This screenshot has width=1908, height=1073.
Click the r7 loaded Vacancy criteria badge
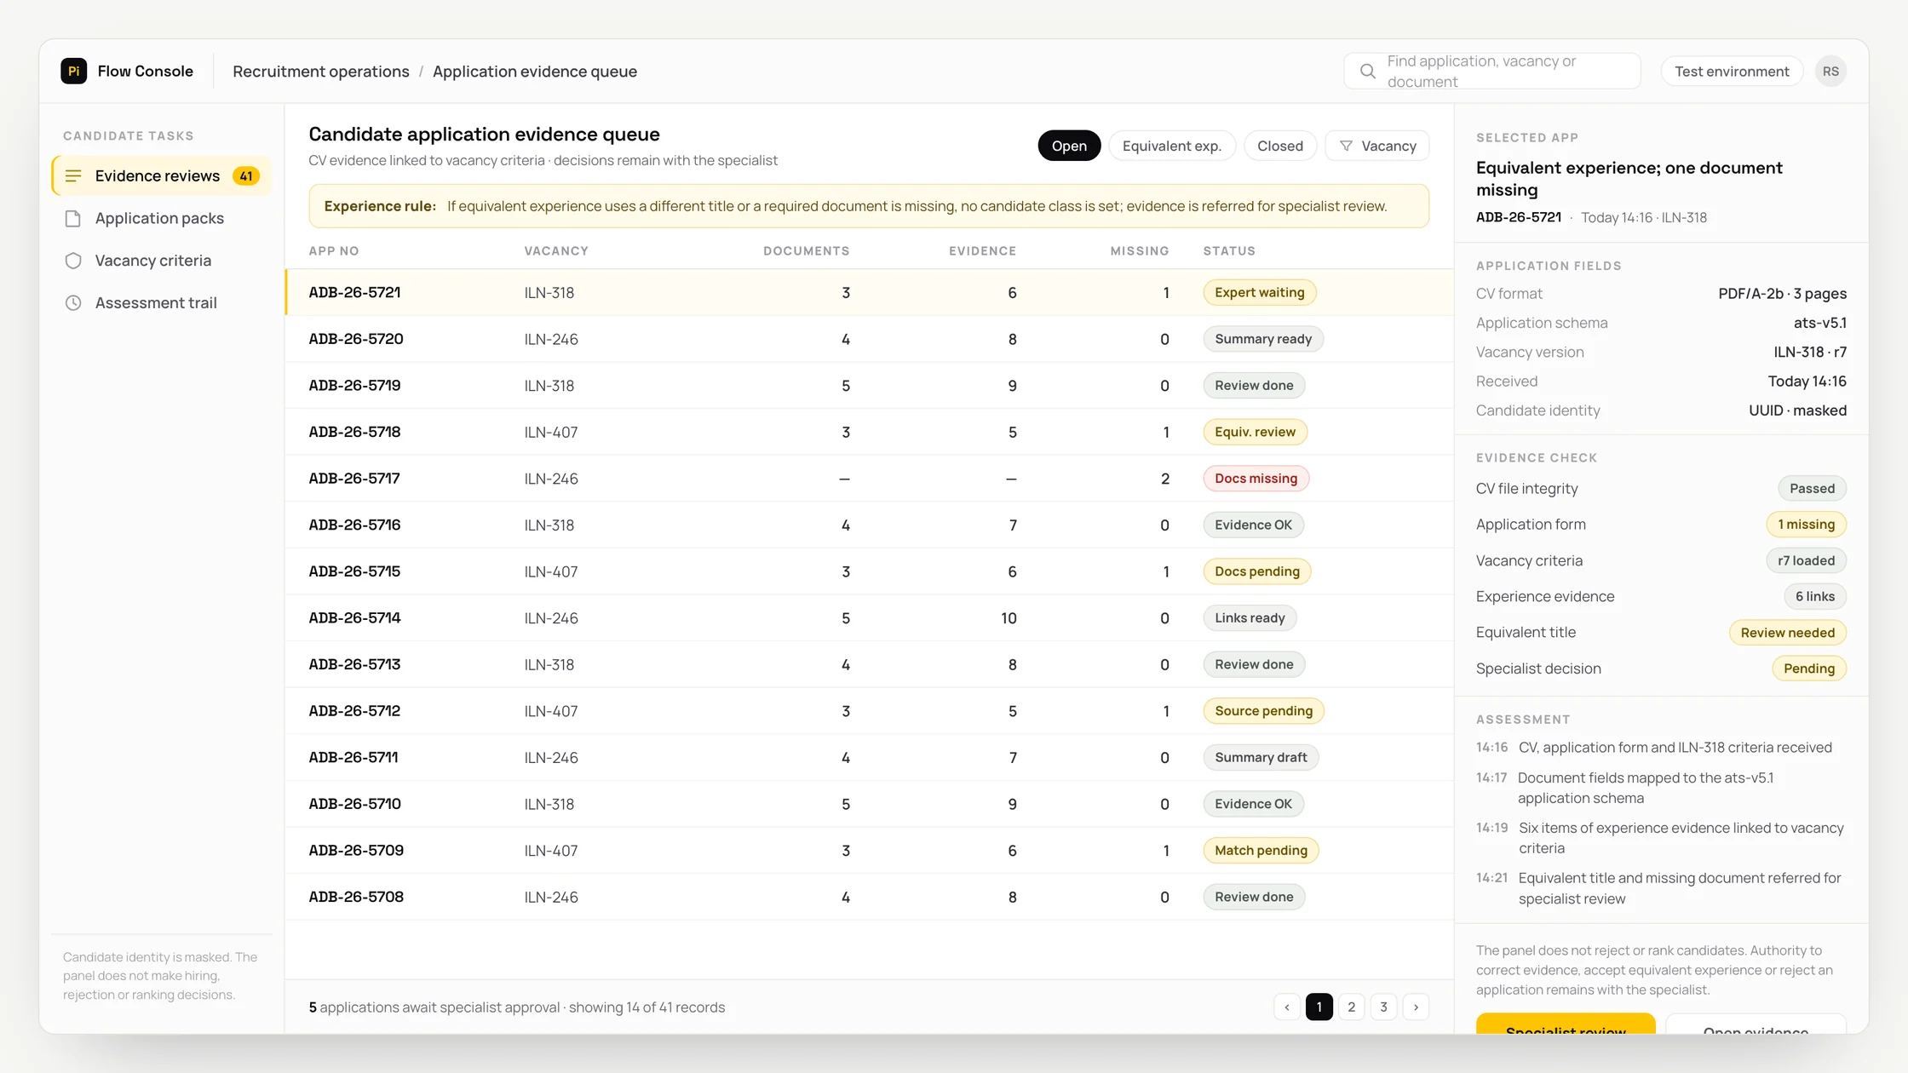1806,561
